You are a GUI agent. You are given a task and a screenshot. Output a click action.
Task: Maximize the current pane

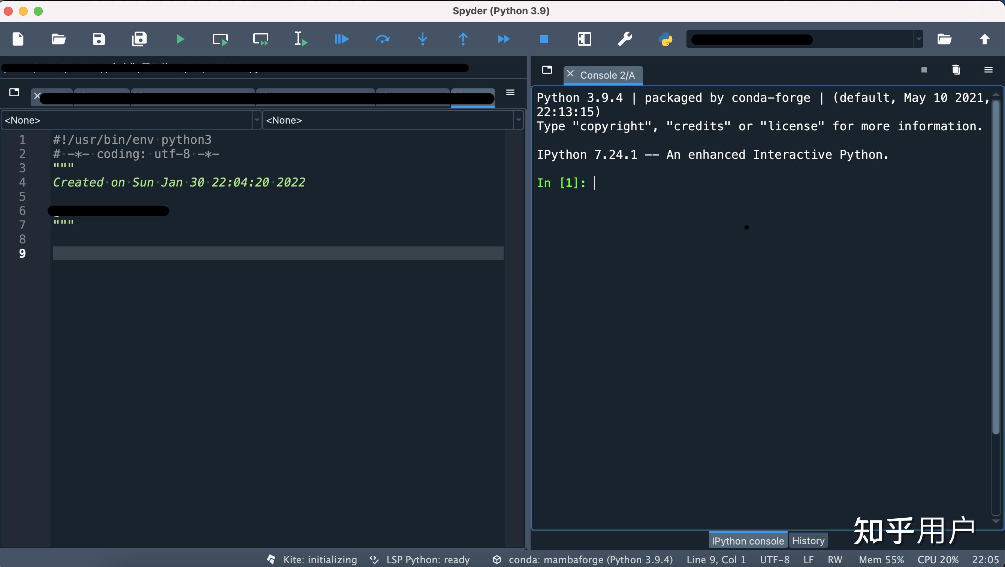(x=585, y=39)
